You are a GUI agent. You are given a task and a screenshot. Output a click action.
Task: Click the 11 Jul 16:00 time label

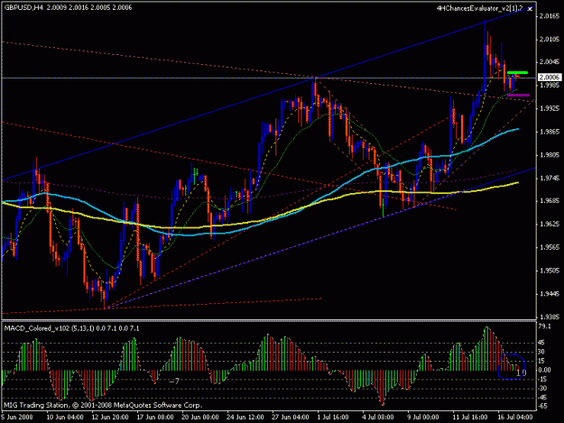pos(470,418)
